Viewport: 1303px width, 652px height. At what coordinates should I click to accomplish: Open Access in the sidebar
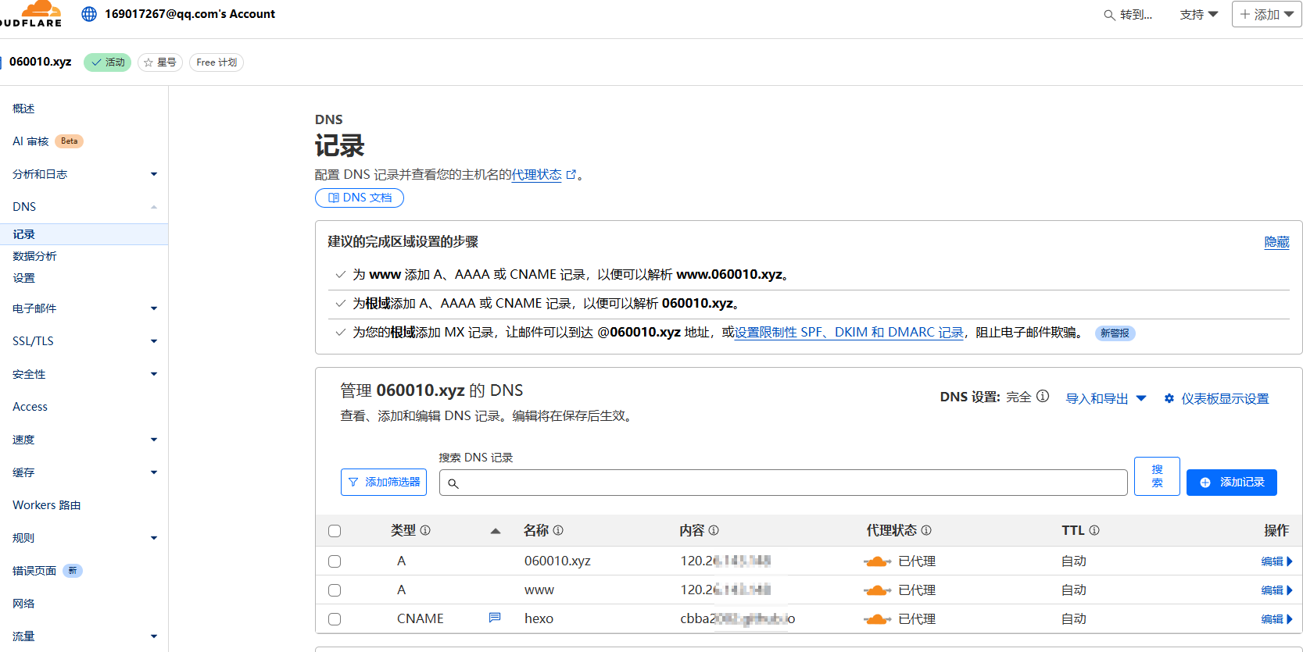click(x=30, y=407)
